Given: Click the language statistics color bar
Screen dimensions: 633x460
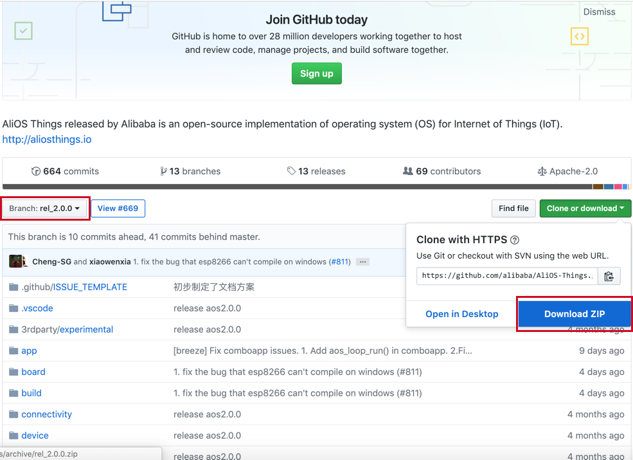Looking at the screenshot, I should (x=316, y=187).
